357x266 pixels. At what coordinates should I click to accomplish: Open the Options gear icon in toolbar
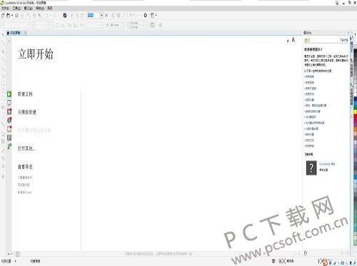click(x=146, y=16)
